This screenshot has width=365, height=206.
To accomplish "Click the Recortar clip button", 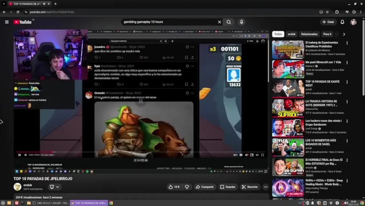I will coord(250,187).
